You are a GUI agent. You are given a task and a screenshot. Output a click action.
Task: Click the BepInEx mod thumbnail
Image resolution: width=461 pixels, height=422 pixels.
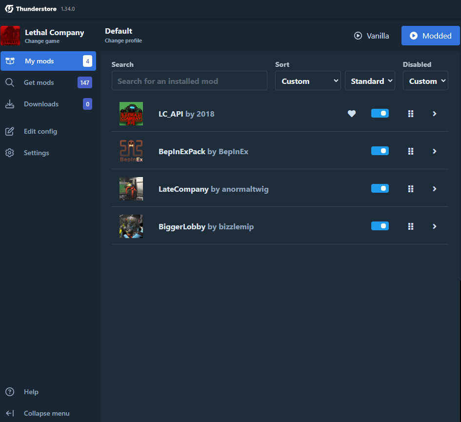point(131,151)
